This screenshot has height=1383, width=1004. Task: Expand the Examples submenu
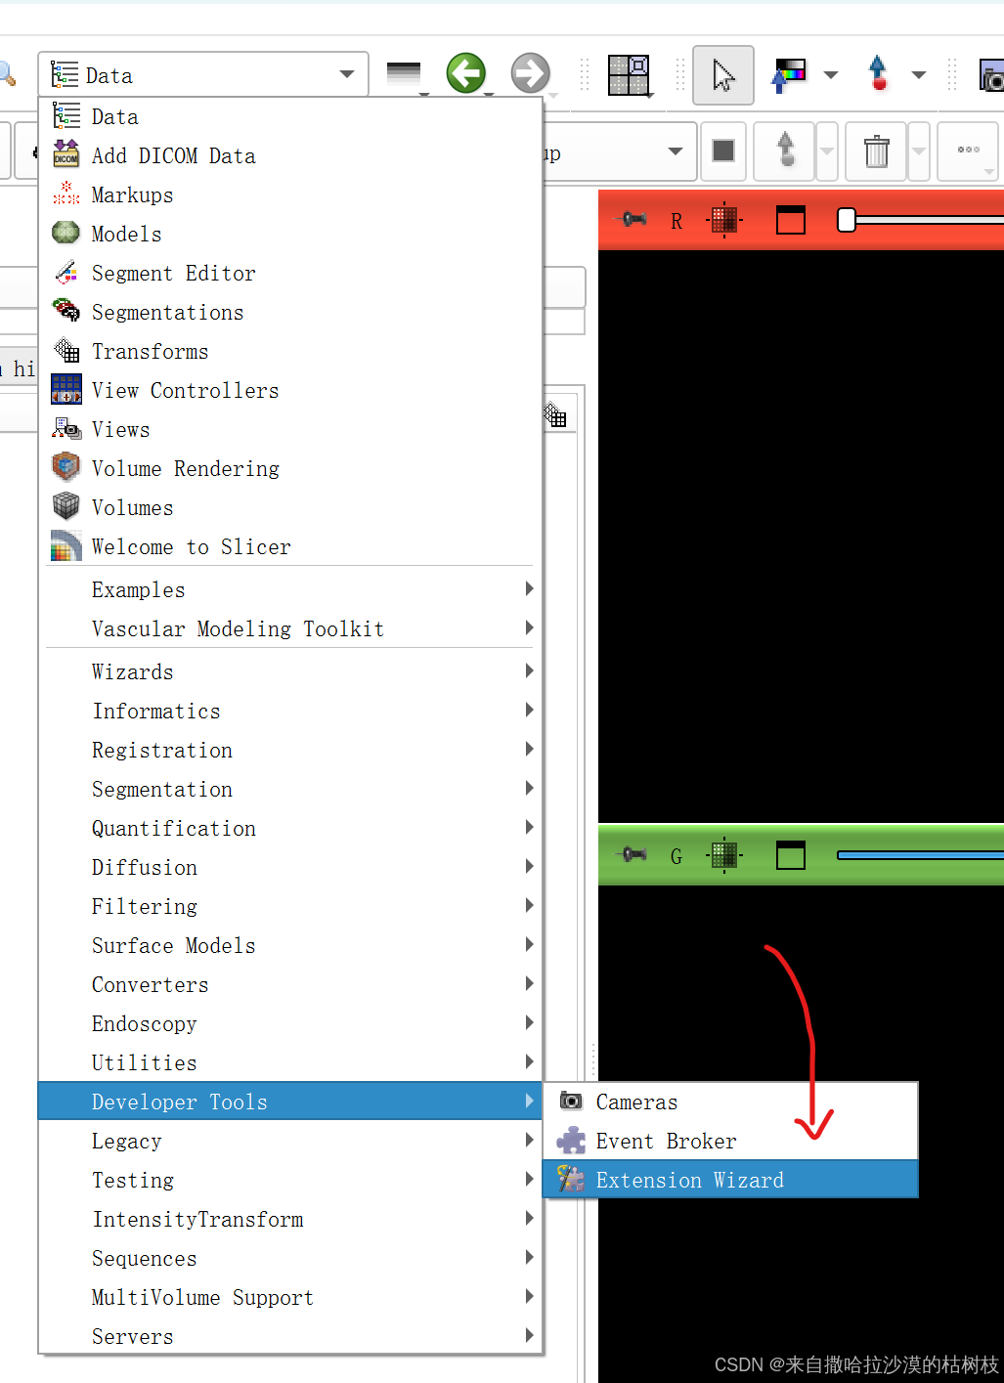point(290,589)
